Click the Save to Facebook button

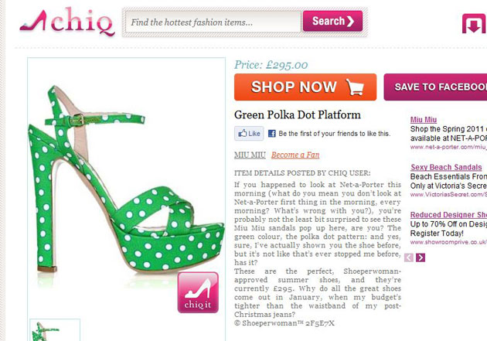[435, 87]
